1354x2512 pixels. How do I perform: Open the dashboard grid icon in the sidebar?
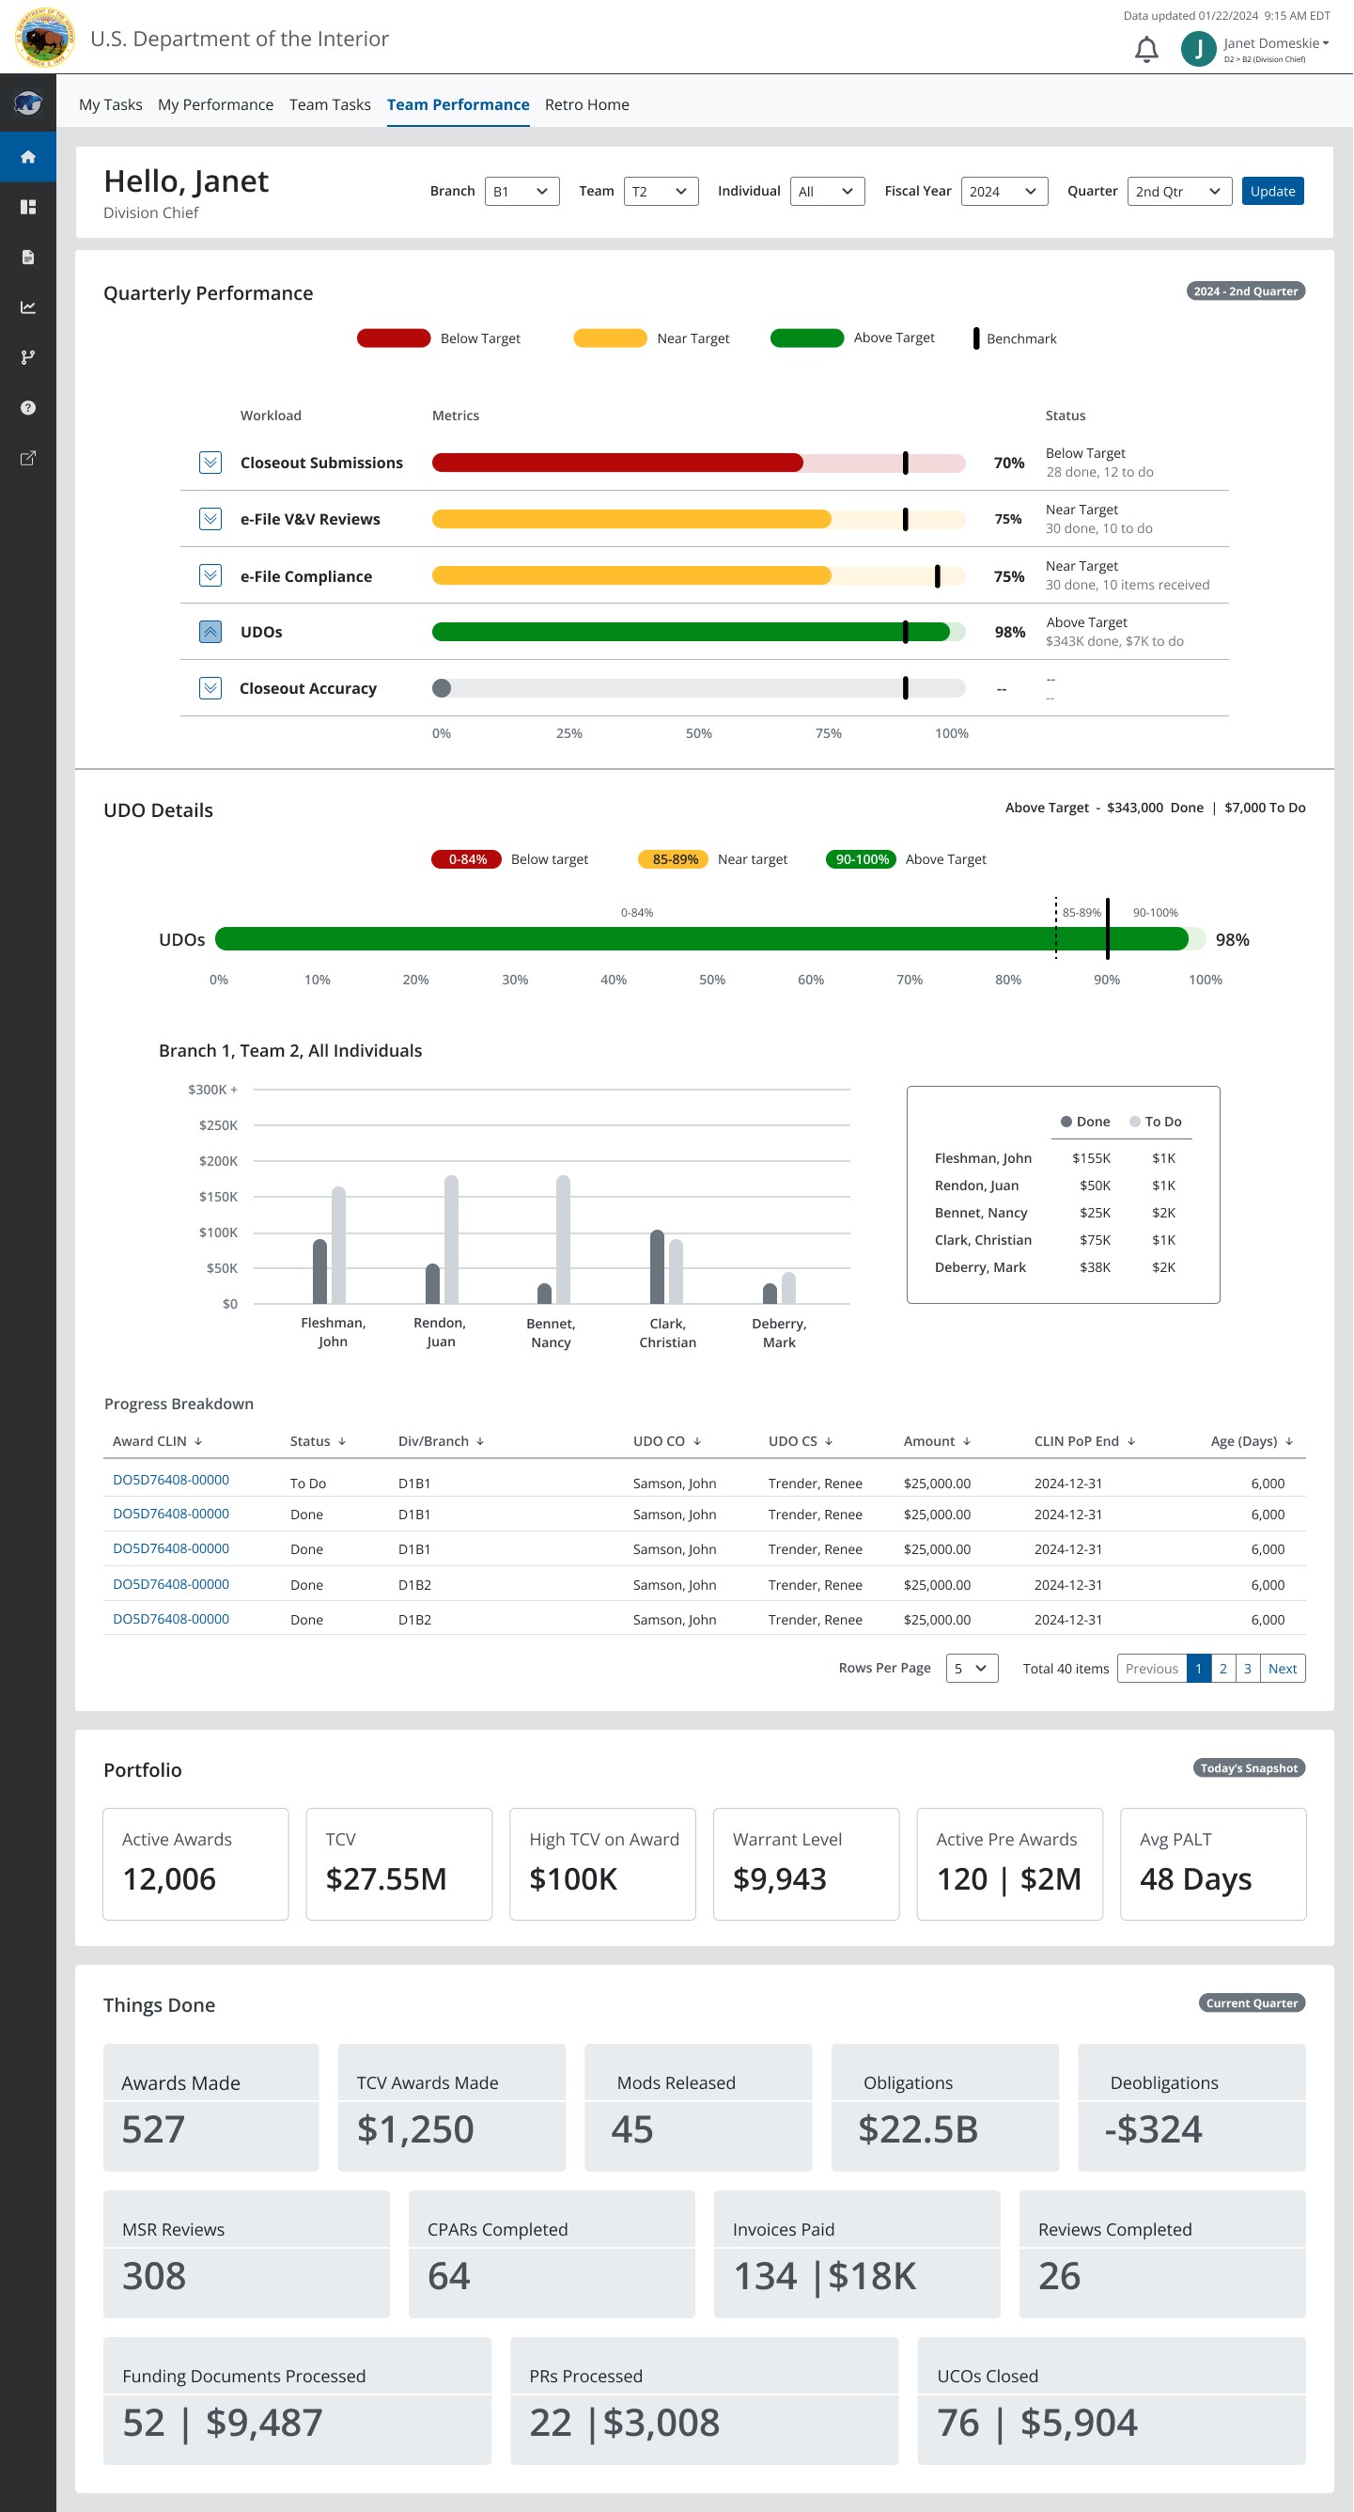[x=28, y=207]
